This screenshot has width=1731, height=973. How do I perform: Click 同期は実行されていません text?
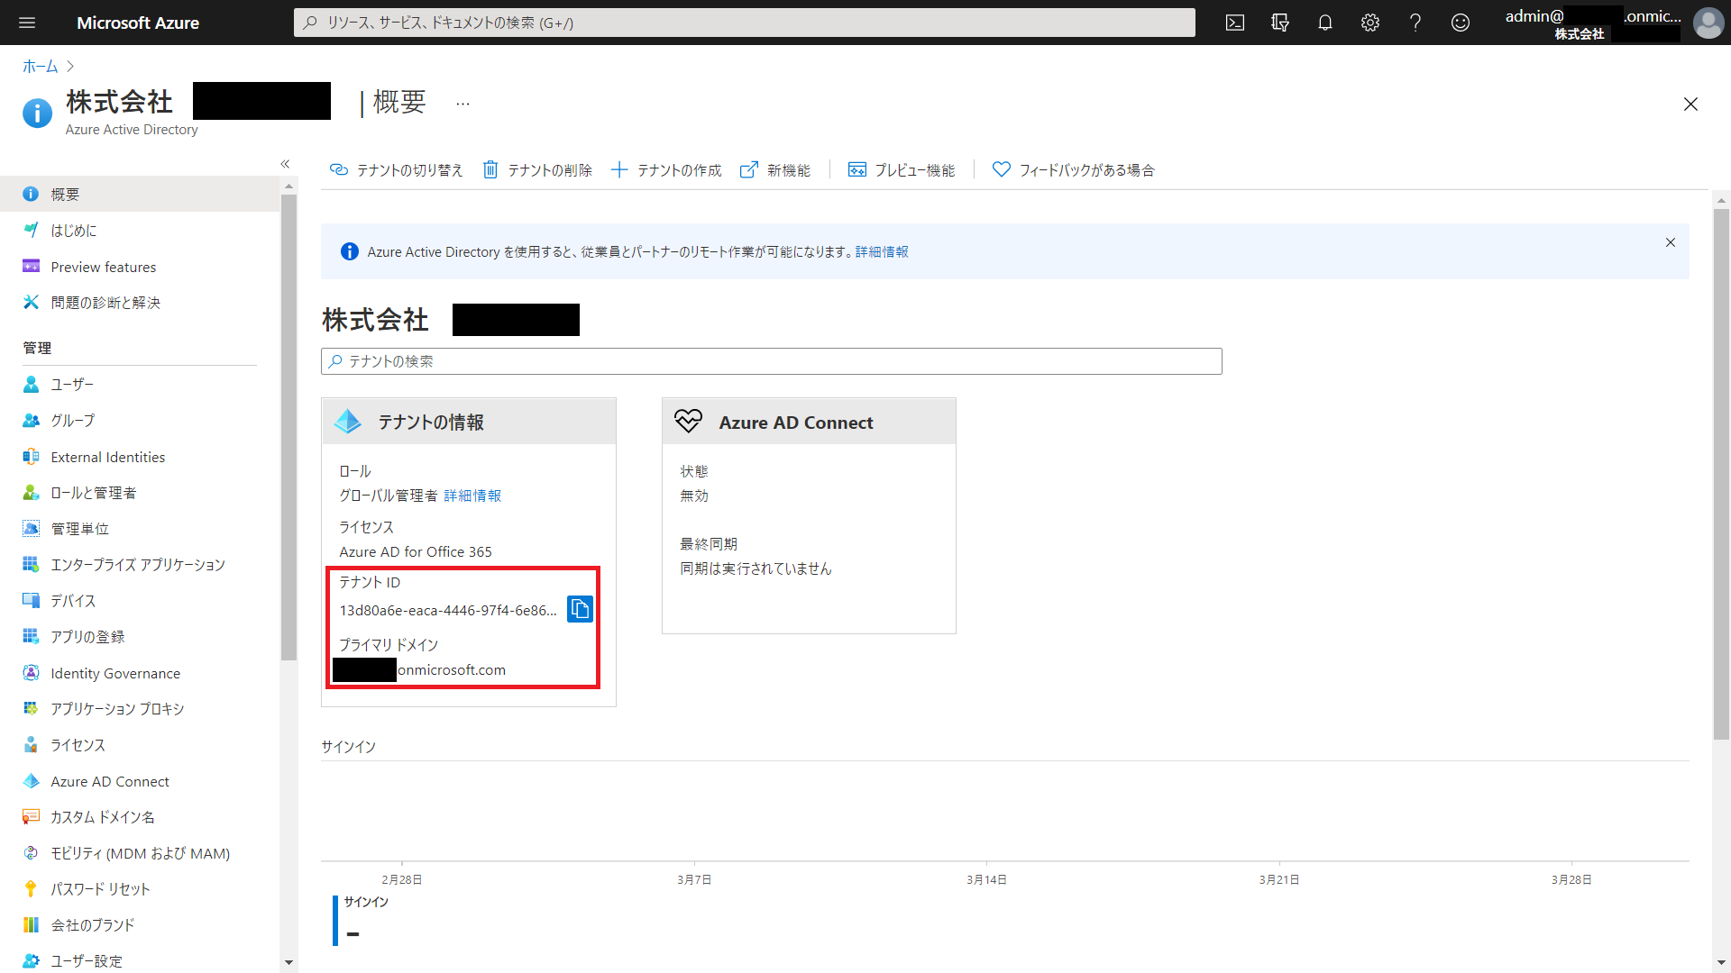coord(756,568)
